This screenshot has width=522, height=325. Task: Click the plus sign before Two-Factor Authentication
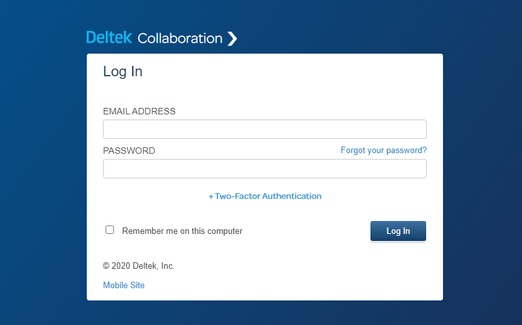(x=210, y=196)
